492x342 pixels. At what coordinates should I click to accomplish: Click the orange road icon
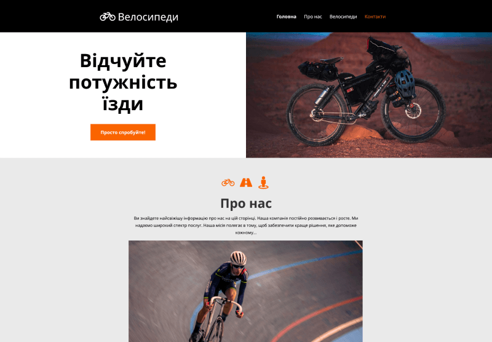click(246, 182)
